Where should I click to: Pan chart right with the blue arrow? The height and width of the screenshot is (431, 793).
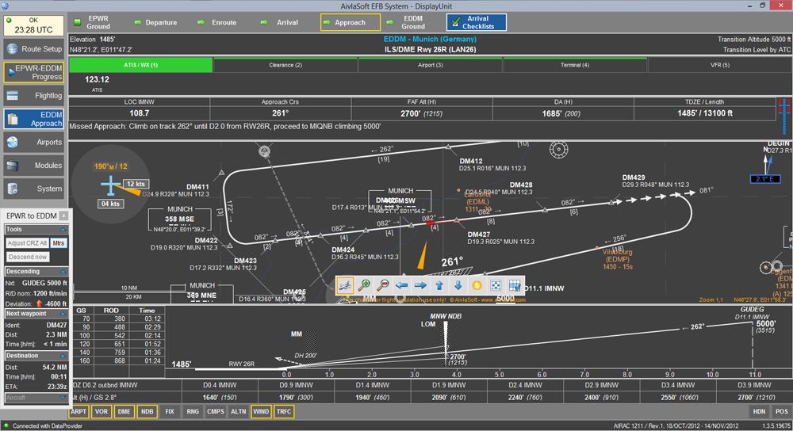click(x=421, y=285)
